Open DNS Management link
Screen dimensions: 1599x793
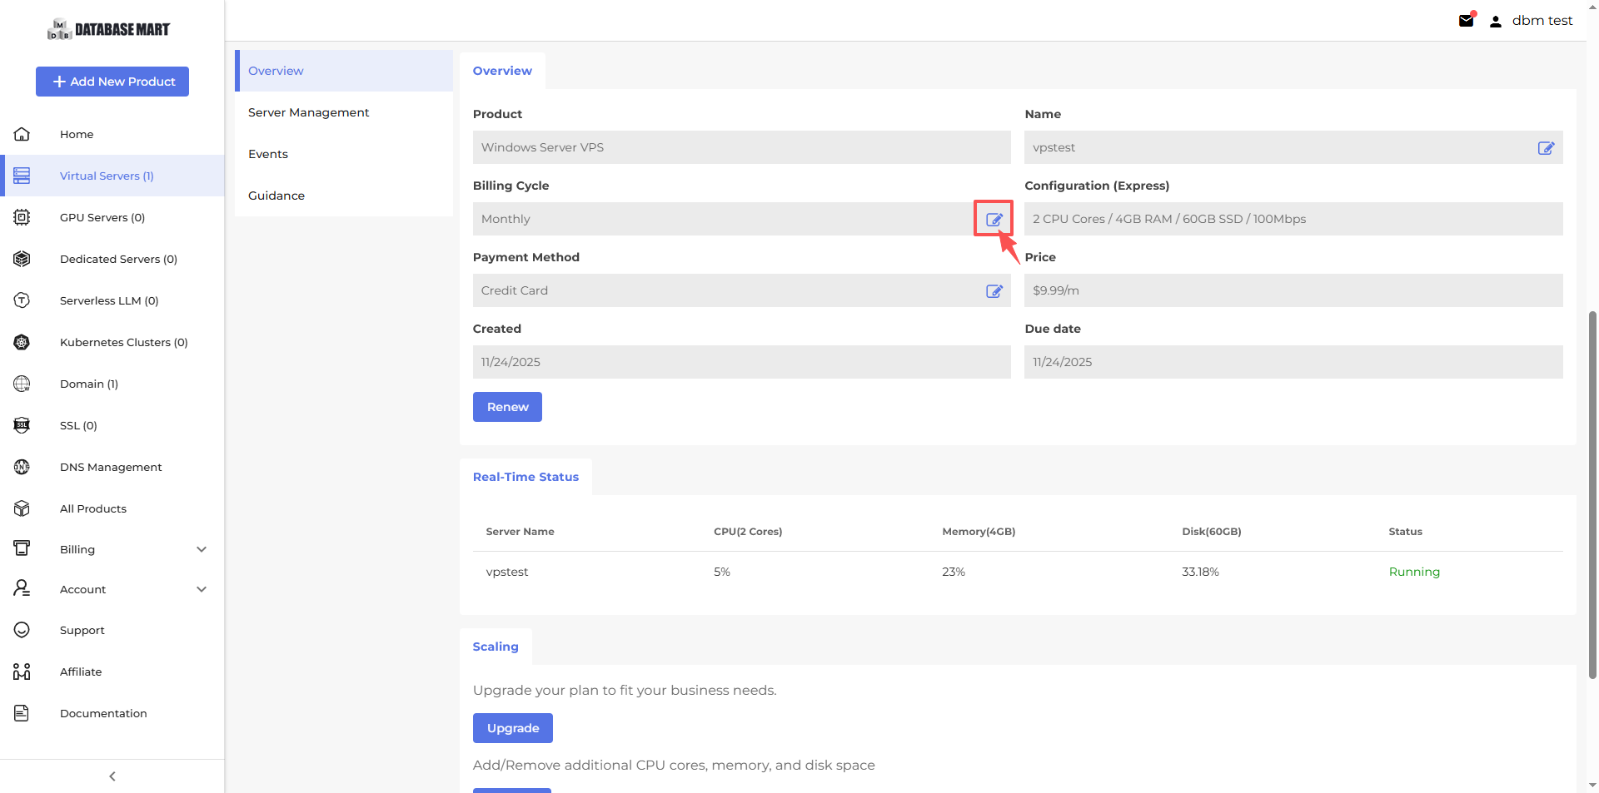coord(111,467)
